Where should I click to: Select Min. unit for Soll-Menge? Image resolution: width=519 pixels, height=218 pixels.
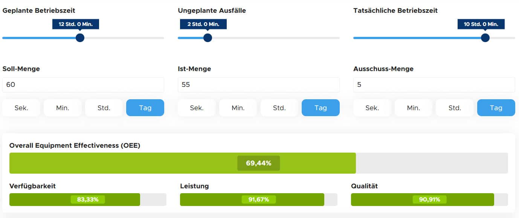click(63, 108)
